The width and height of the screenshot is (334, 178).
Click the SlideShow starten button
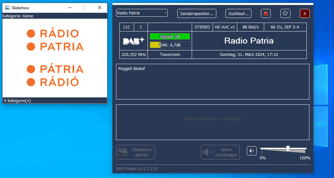[x=135, y=152]
